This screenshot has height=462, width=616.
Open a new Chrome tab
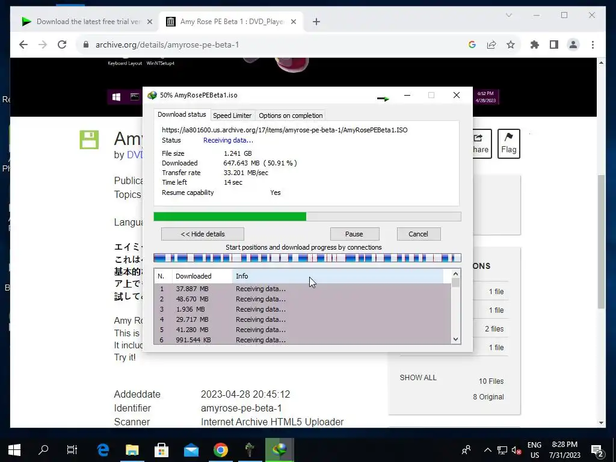(x=316, y=22)
